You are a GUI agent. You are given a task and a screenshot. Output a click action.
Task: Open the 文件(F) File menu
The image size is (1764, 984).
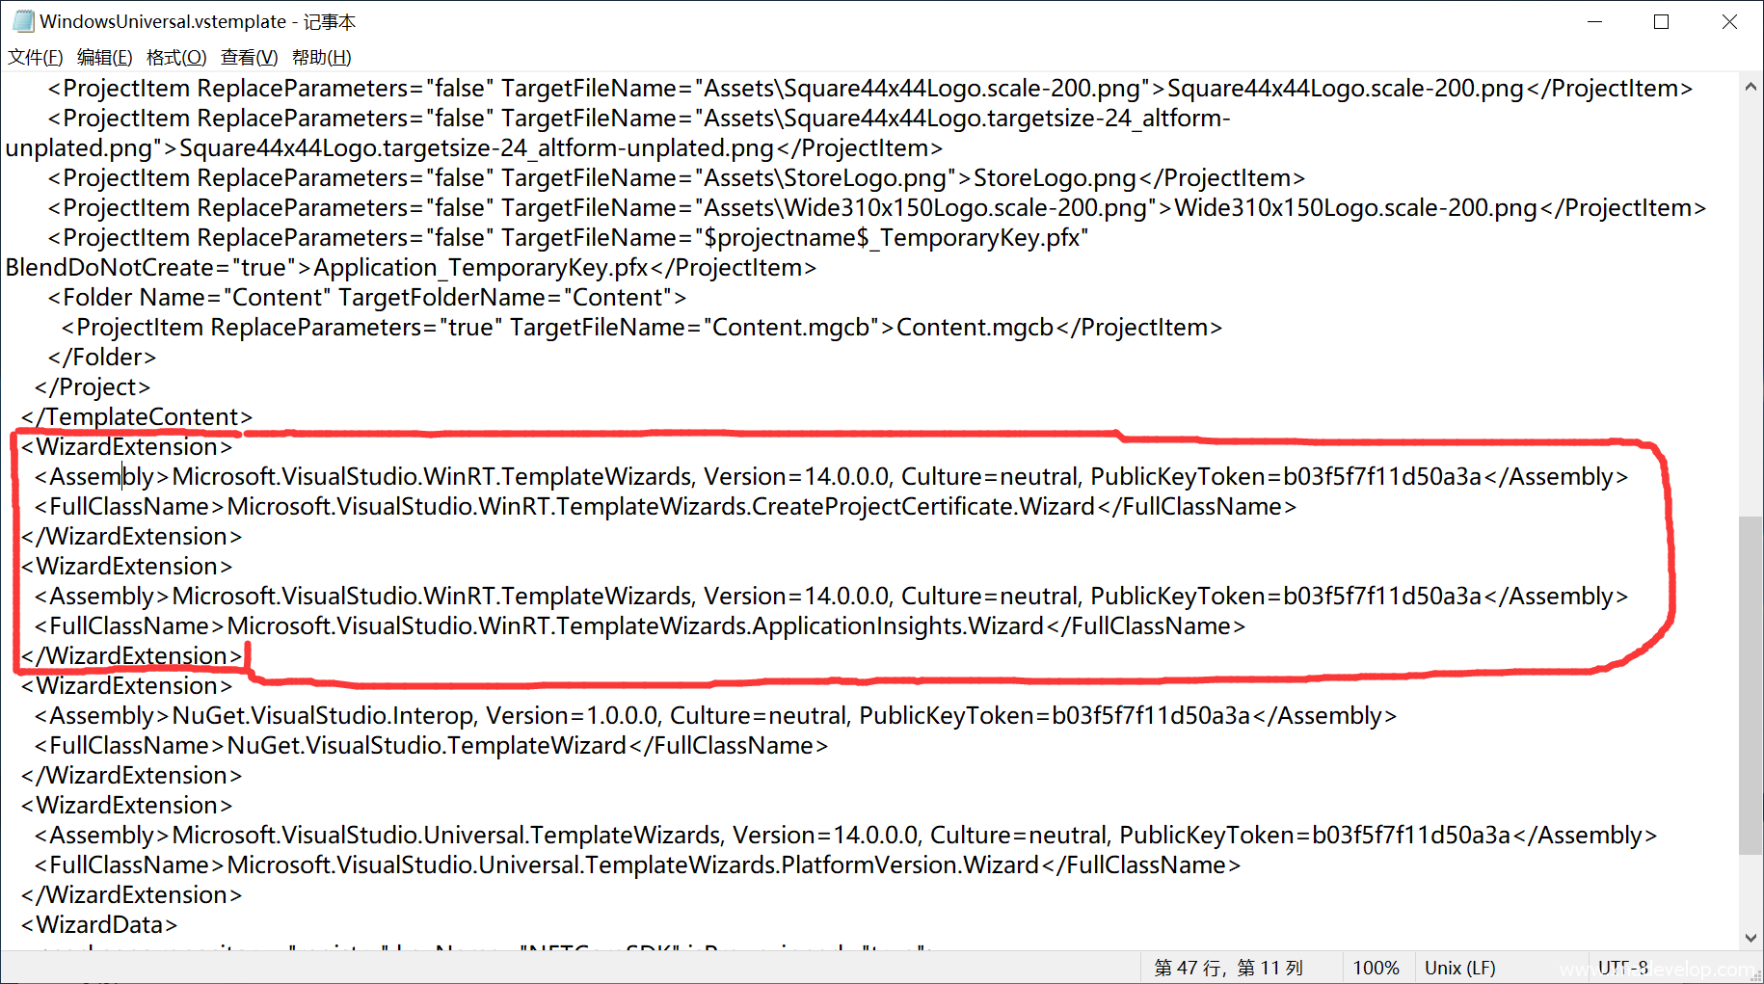[x=36, y=58]
